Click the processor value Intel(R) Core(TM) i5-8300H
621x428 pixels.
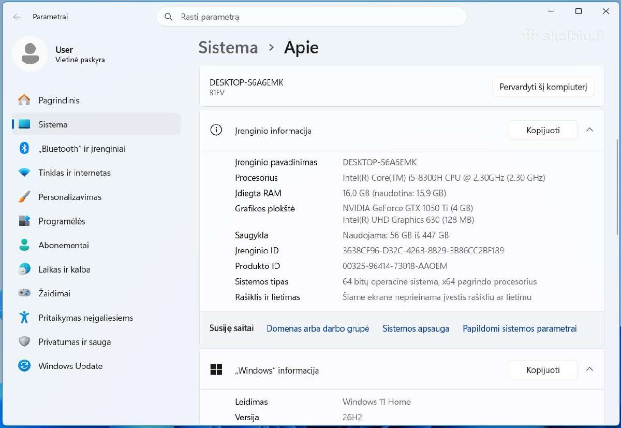(x=444, y=178)
